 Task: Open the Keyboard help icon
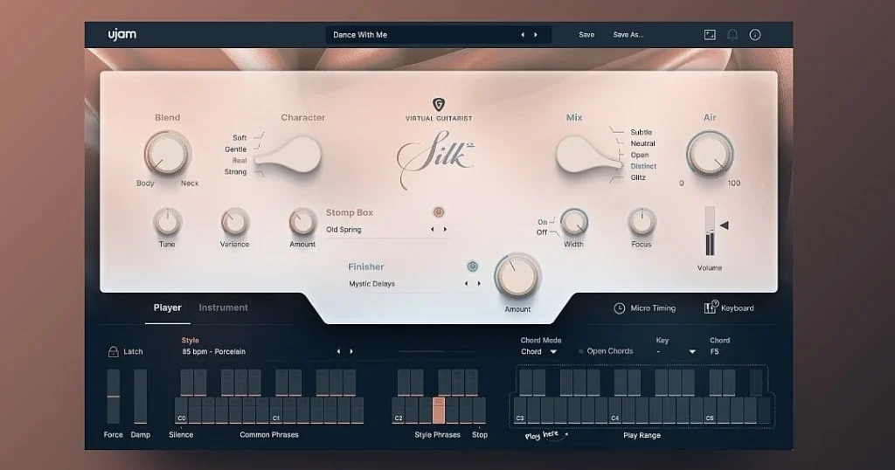pyautogui.click(x=711, y=307)
